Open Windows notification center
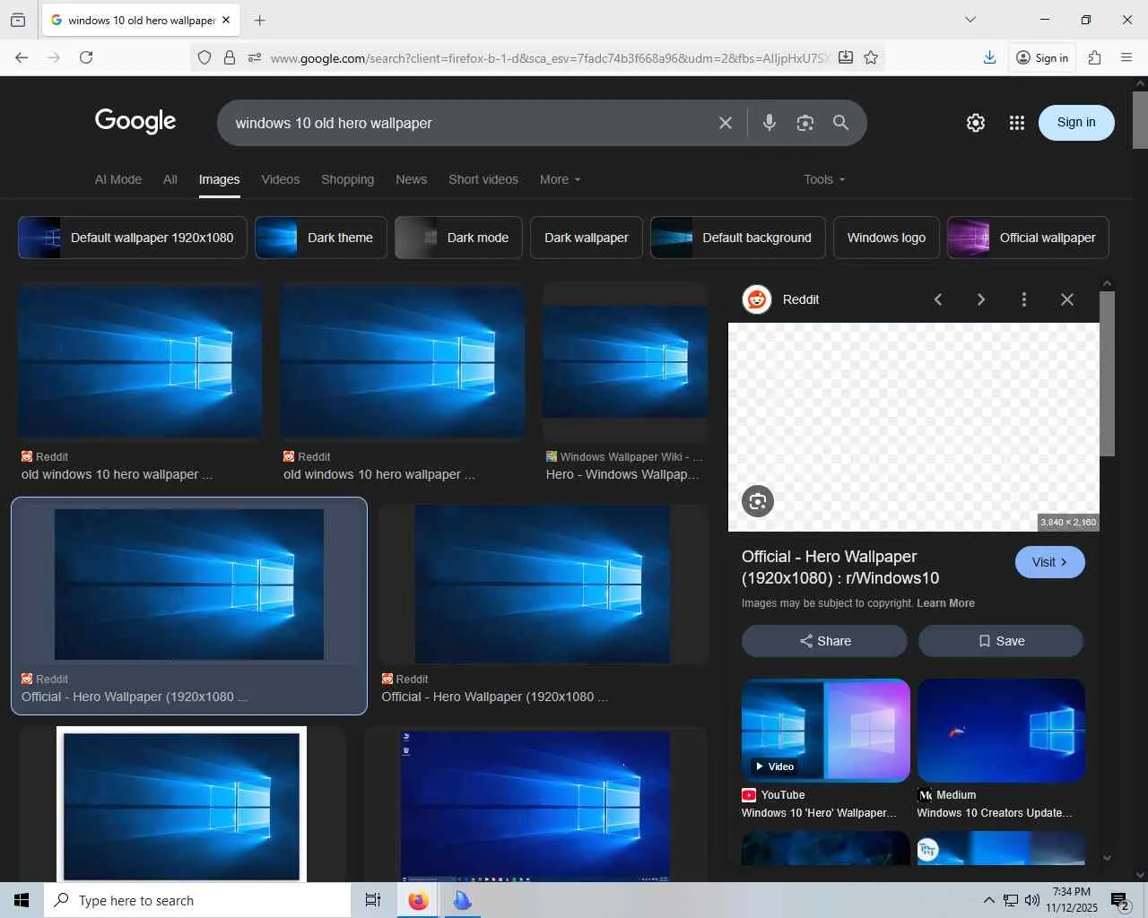1148x918 pixels. (x=1120, y=900)
